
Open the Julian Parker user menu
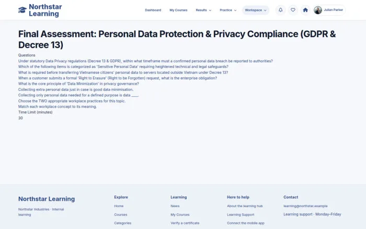click(x=329, y=10)
